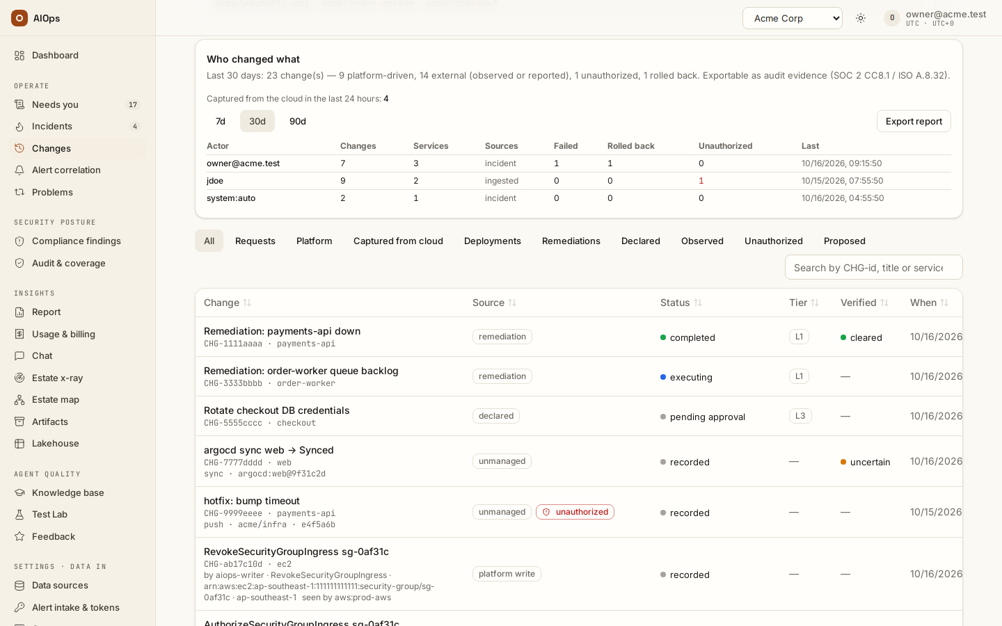
Task: Click the Audit & coverage icon
Action: (x=19, y=264)
